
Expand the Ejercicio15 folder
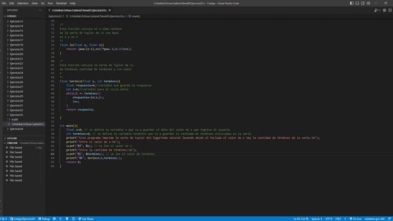25,31
